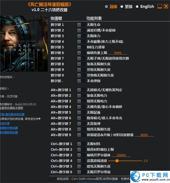Enable the 无限体力 toggle
Viewport: 170px width, 183px height.
[x=81, y=36]
